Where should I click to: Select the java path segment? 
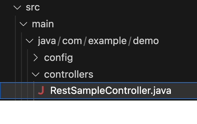pyautogui.click(x=47, y=41)
